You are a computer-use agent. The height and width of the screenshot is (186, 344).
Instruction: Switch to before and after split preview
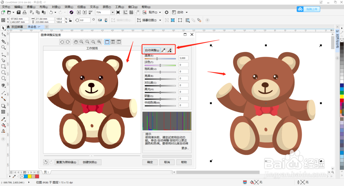point(119,42)
